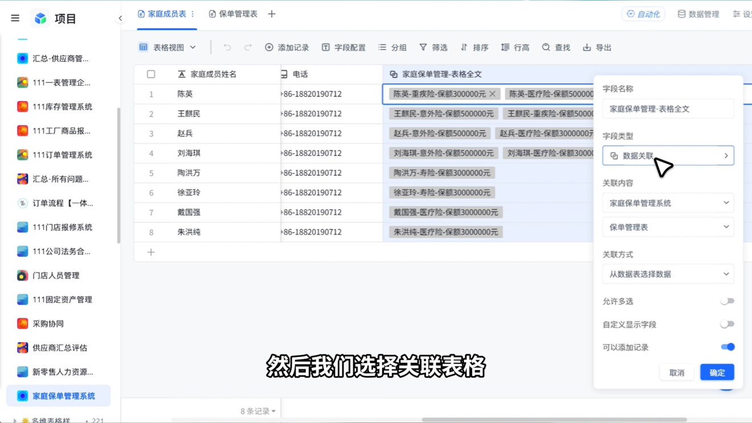Select 家庭保单管理系统 in sidebar
The height and width of the screenshot is (423, 752).
pos(58,396)
